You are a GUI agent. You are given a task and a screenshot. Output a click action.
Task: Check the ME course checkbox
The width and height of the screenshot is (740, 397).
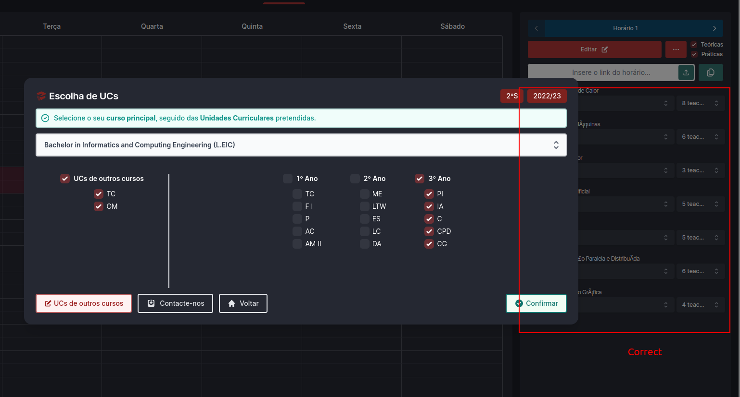pyautogui.click(x=365, y=194)
